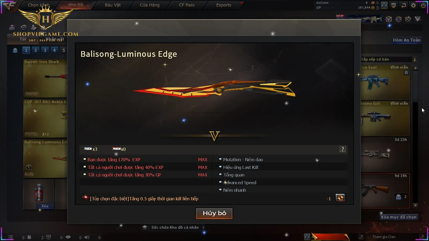
Task: Open the CF shield badge icon
Action: click(x=394, y=5)
